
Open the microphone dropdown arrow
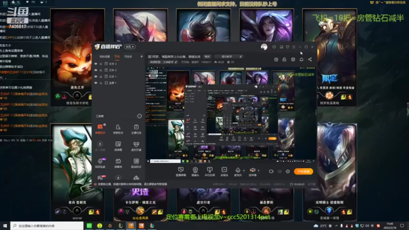tap(244, 171)
